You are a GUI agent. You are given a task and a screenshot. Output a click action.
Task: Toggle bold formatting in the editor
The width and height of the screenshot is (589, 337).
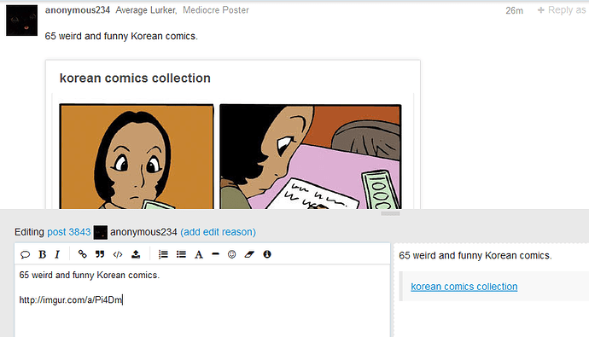point(42,254)
